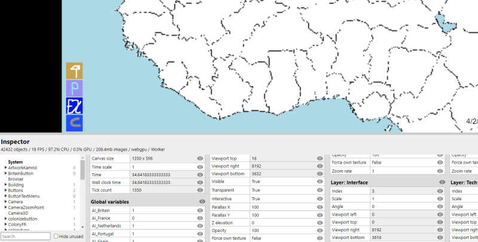
Task: Enable the Hide unused checkbox
Action: [x=56, y=236]
